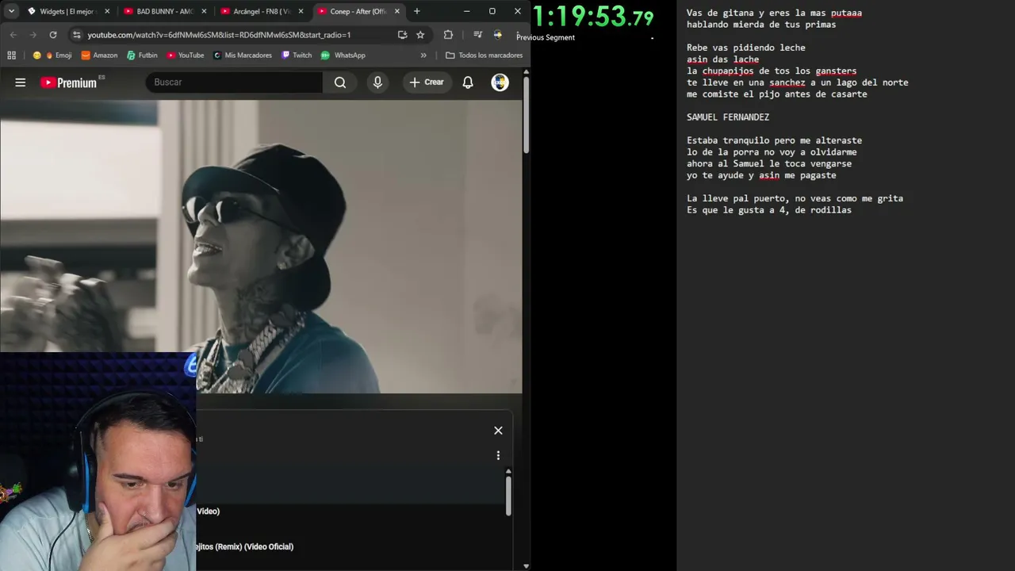Click the playlist panel scrollbar thumb
Viewport: 1015px width, 571px height.
click(x=508, y=495)
